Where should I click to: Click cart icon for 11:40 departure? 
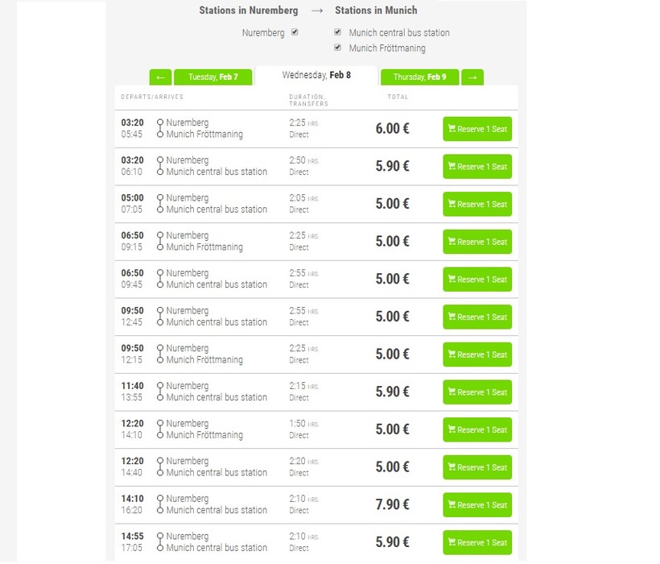pyautogui.click(x=452, y=392)
